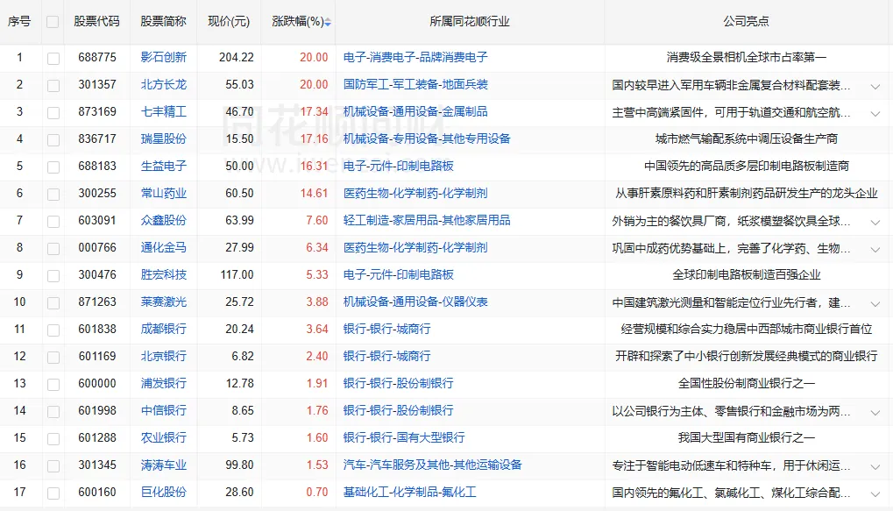Viewport: 893px width, 511px height.
Task: Open the 影石创新 stock link
Action: point(164,58)
